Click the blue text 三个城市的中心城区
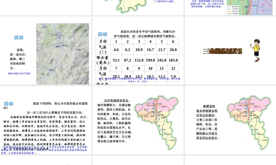 [x=164, y=1]
